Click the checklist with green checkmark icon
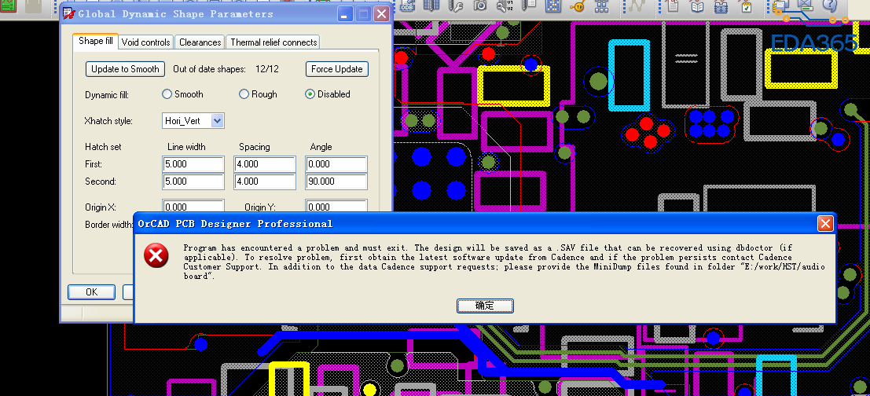This screenshot has height=396, width=870. click(746, 6)
